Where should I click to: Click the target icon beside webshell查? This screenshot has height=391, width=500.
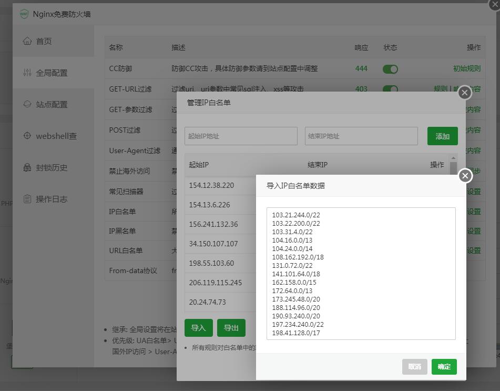pos(27,136)
